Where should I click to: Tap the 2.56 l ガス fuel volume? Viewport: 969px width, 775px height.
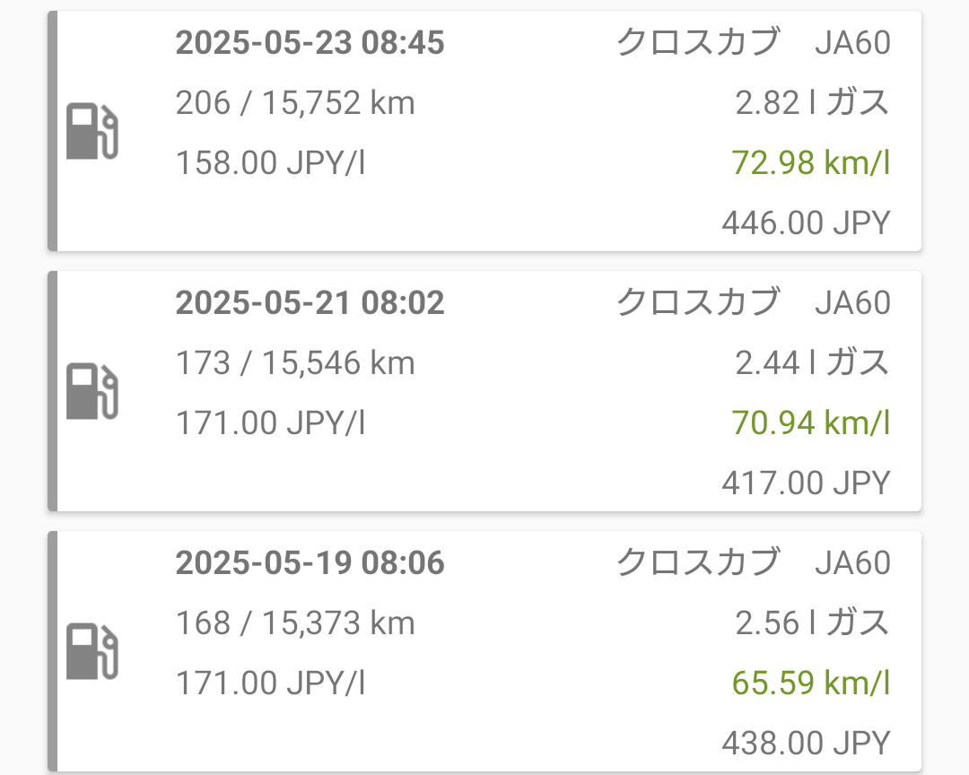(x=812, y=623)
